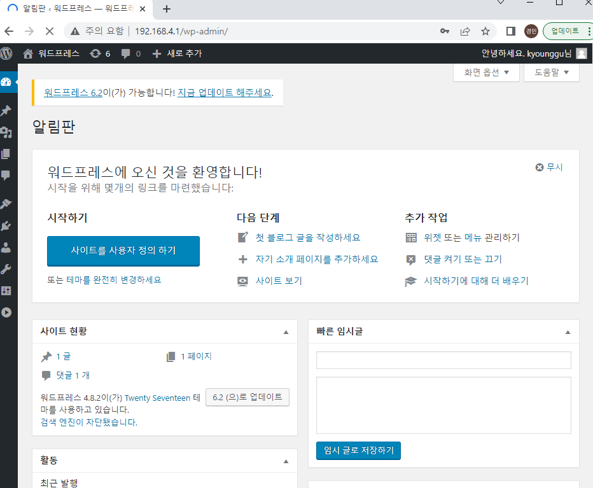This screenshot has width=593, height=488.
Task: Click the quick draft title field
Action: click(443, 360)
